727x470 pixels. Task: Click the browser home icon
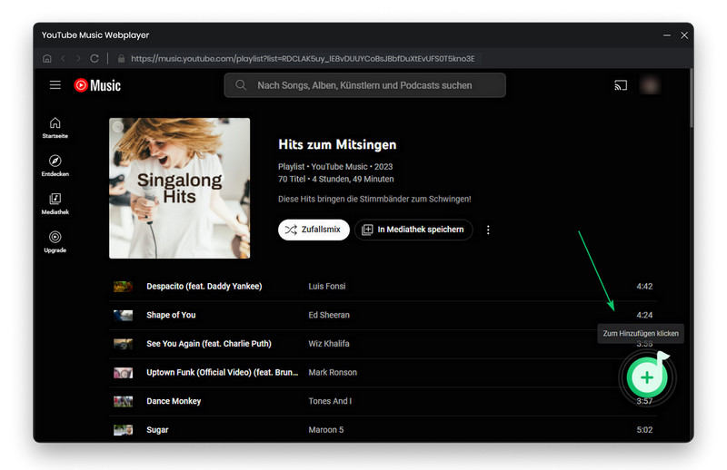click(x=47, y=58)
